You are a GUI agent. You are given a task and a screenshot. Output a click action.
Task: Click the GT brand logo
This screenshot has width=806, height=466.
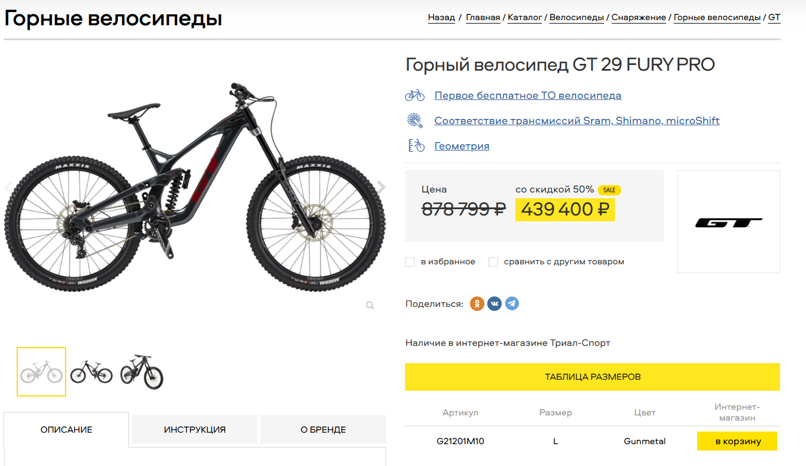(x=728, y=222)
